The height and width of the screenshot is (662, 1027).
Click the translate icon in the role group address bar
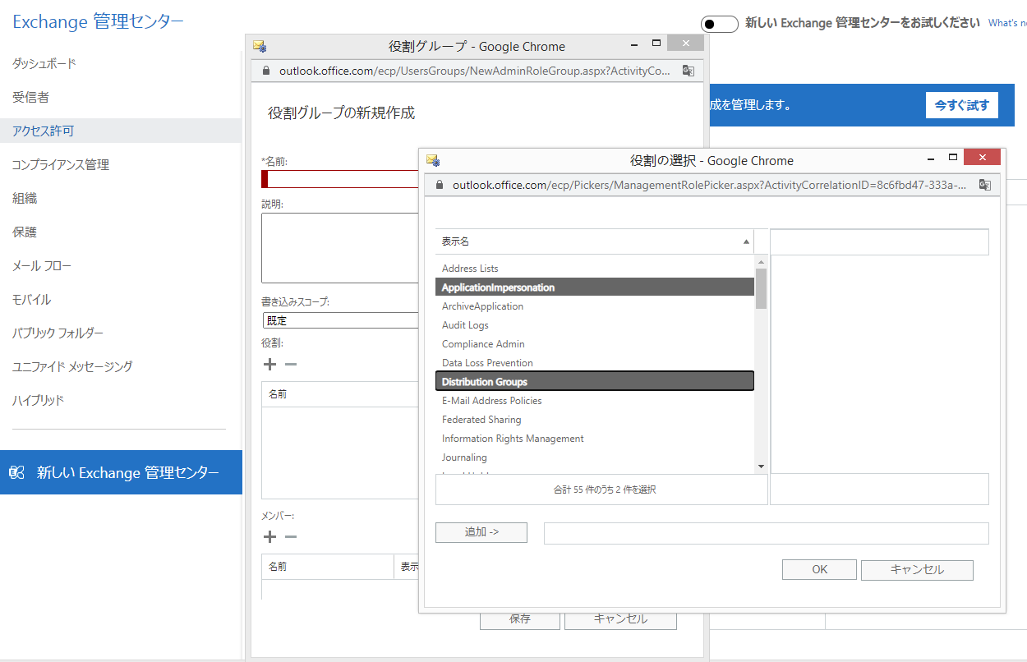pos(689,71)
